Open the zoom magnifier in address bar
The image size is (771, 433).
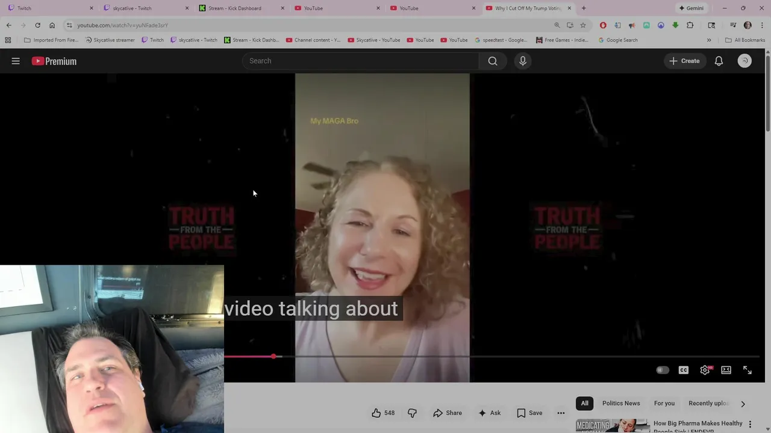557,25
